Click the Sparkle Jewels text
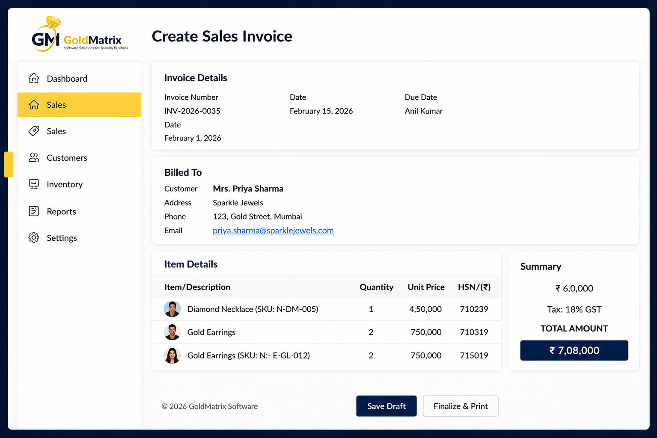 pos(238,203)
